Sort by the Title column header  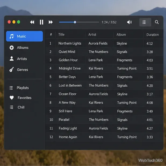pyautogui.click(x=61, y=34)
